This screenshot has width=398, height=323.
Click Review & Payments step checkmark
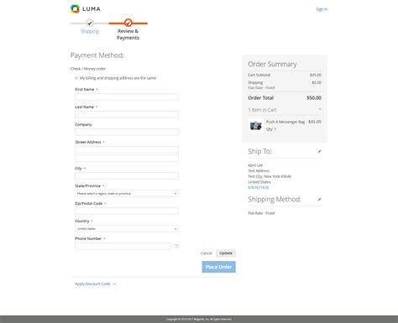point(128,23)
